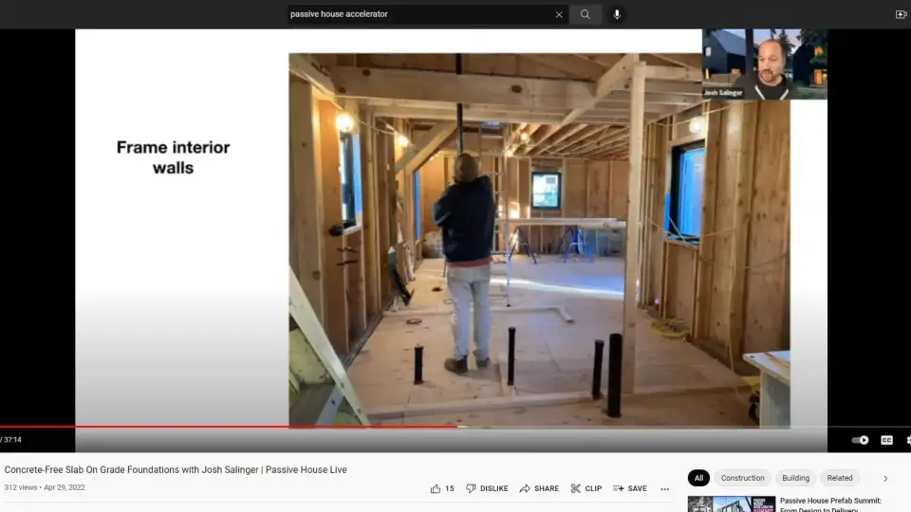Open the create video menu icon
This screenshot has width=911, height=512.
pos(901,14)
